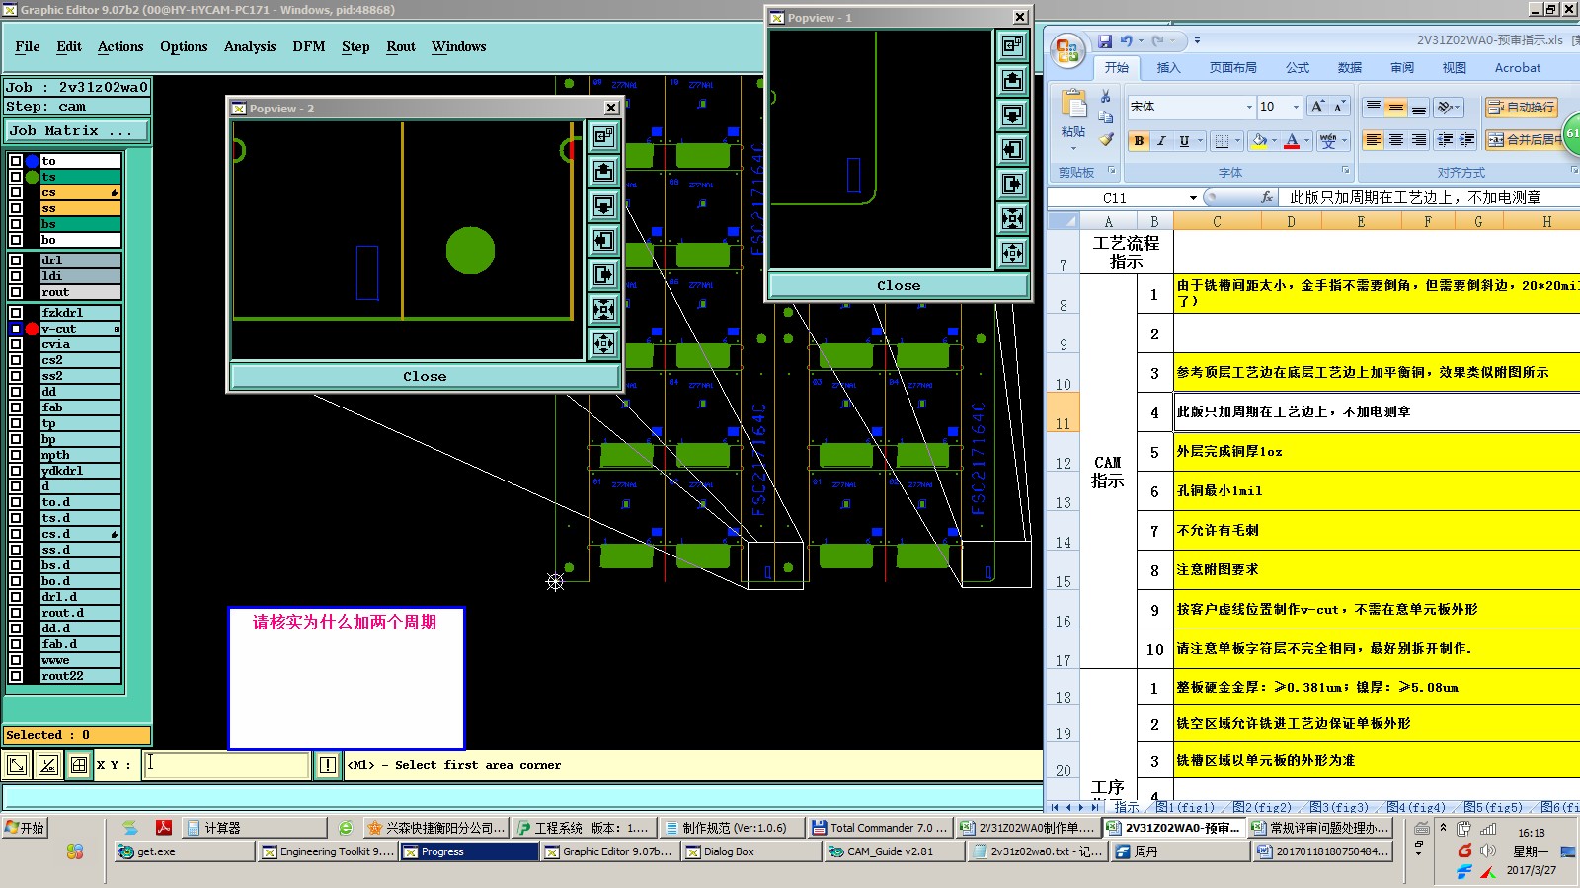Viewport: 1580px width, 888px height.
Task: Click the Format Painter brush icon
Action: (1106, 140)
